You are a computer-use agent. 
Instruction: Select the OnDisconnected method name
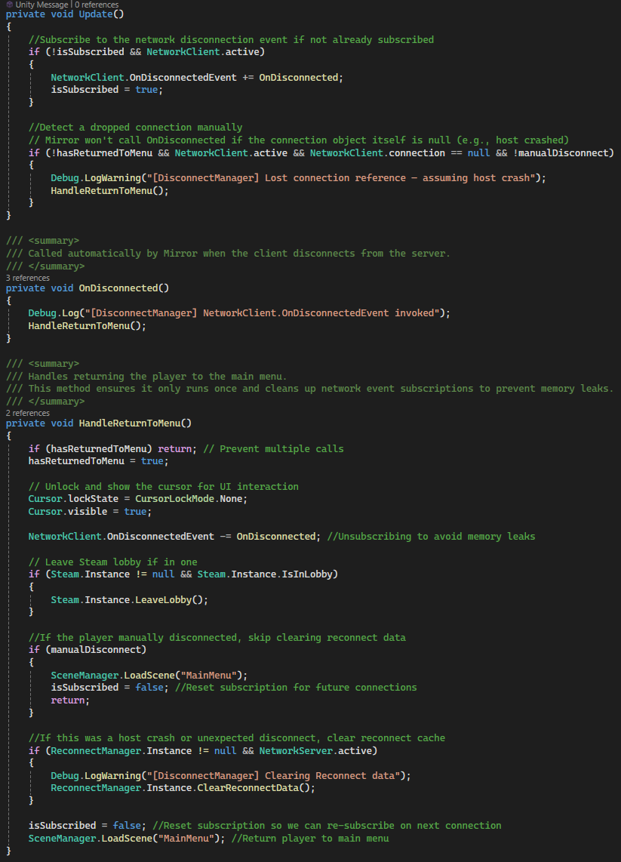(121, 287)
